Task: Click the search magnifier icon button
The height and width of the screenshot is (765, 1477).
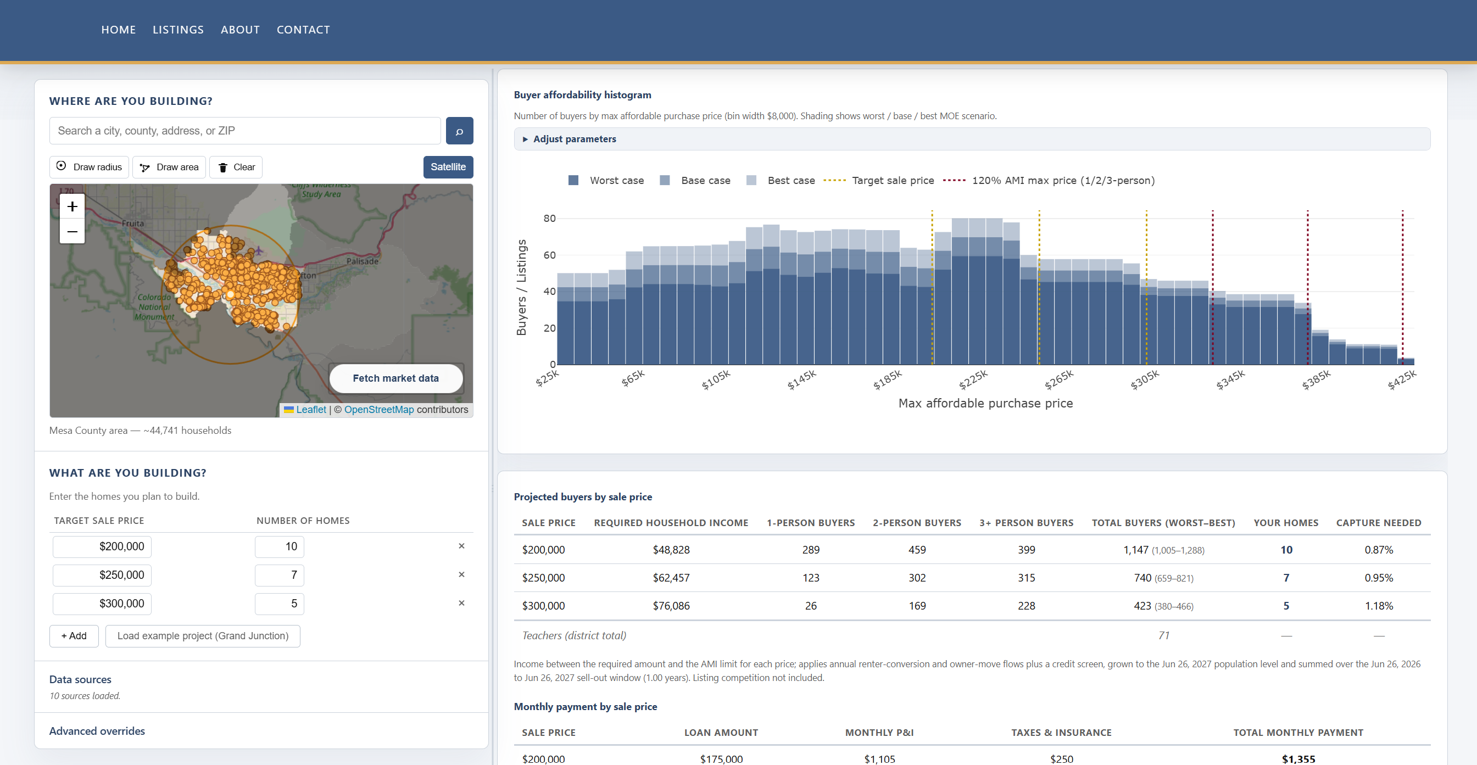Action: [459, 131]
